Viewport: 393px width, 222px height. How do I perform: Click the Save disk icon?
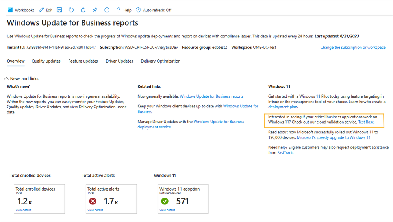click(59, 10)
